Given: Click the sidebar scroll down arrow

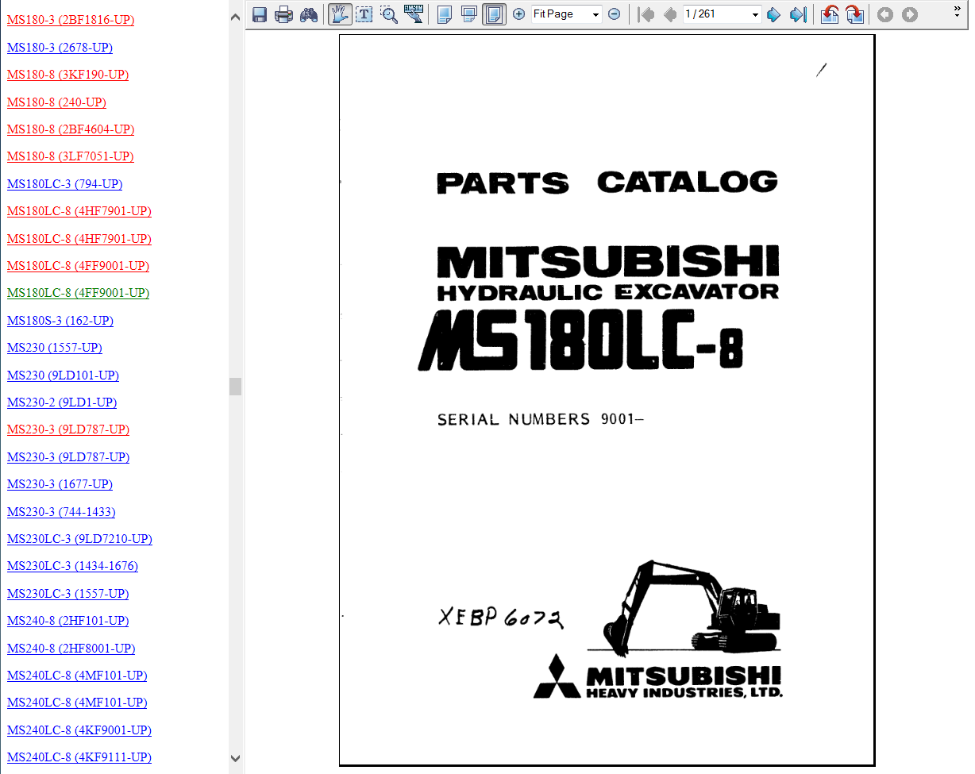Looking at the screenshot, I should point(235,758).
